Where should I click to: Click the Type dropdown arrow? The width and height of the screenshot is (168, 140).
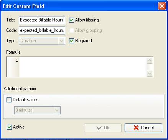(x=61, y=41)
